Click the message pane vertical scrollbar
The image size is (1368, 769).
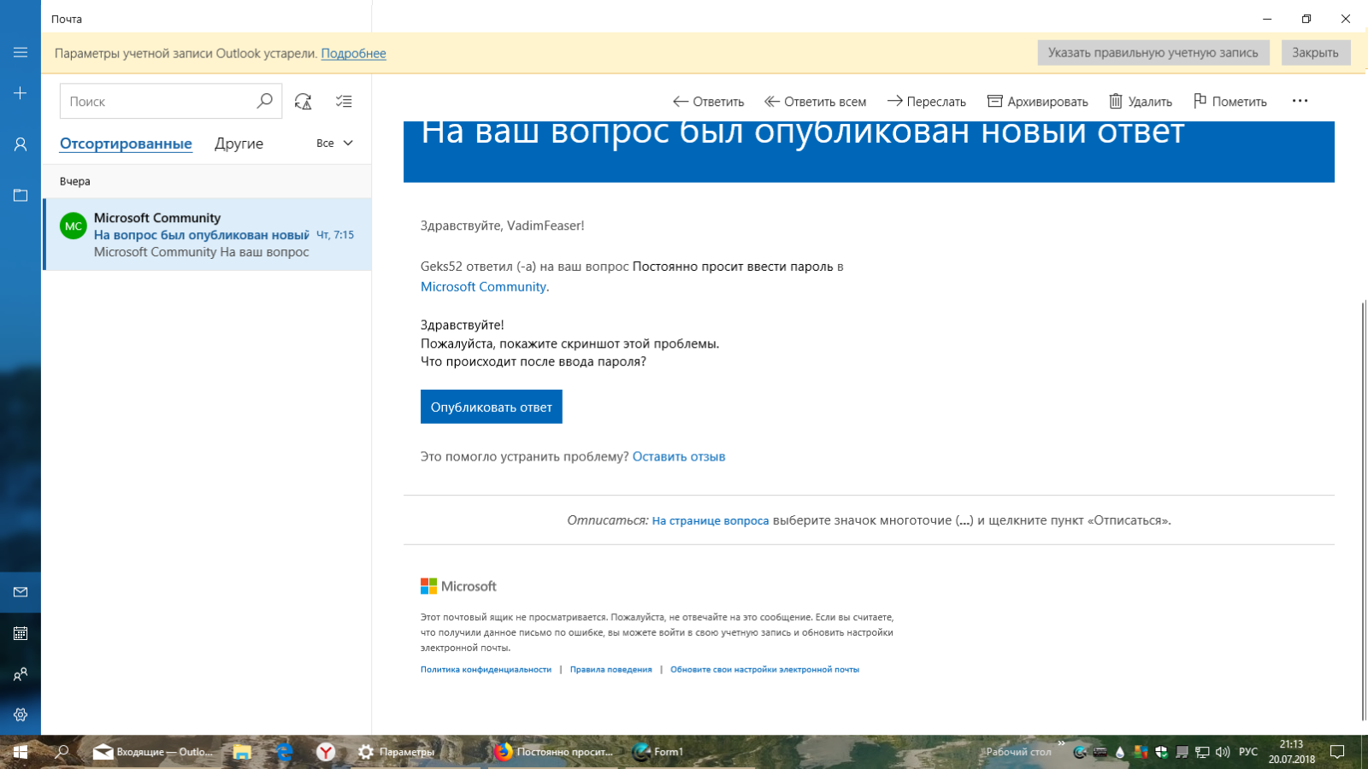coord(1364,510)
